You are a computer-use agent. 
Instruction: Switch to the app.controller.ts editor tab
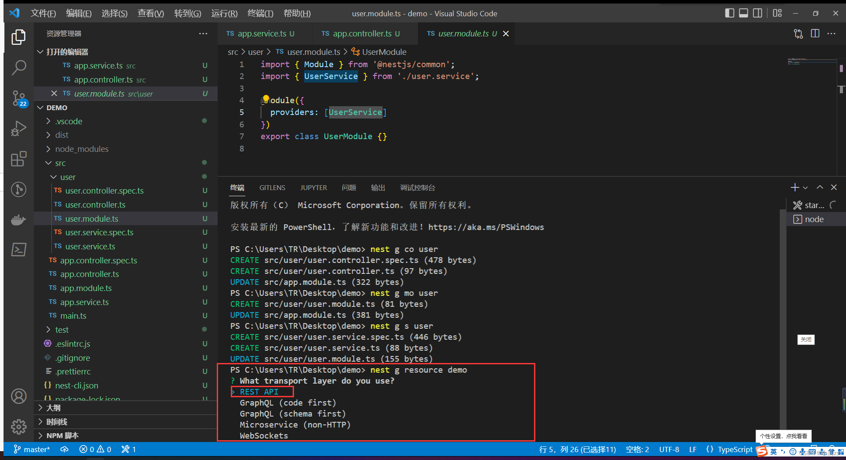pyautogui.click(x=362, y=34)
